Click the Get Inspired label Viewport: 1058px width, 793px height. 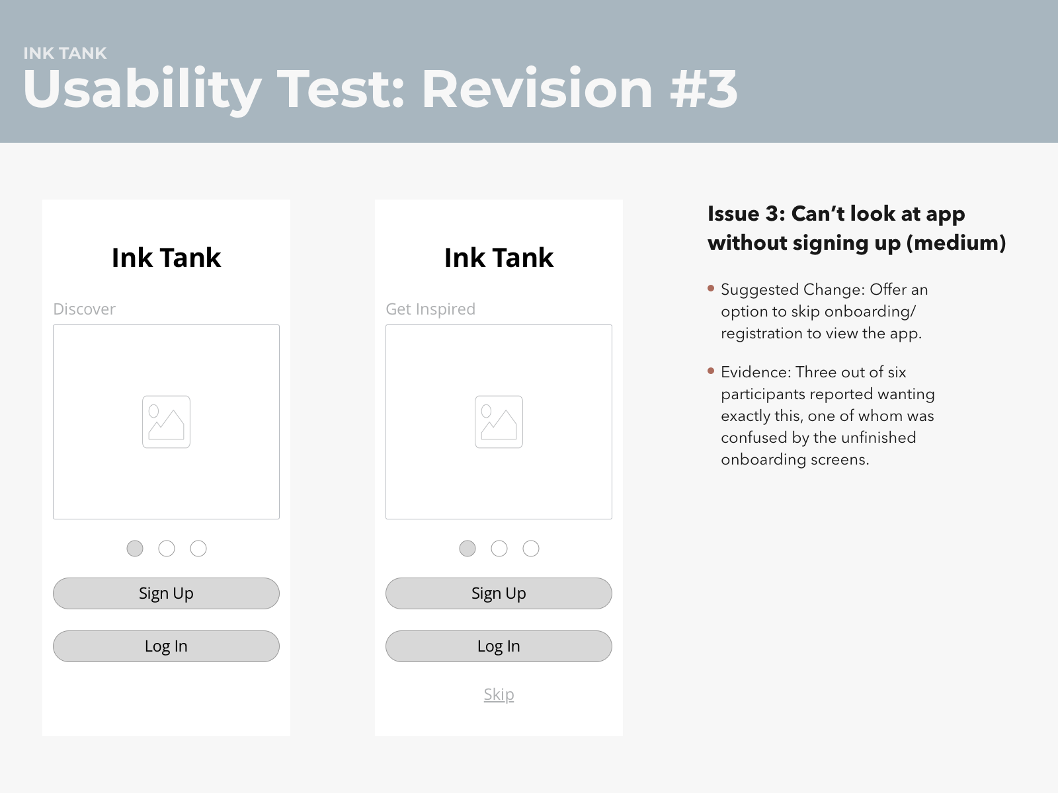point(430,309)
